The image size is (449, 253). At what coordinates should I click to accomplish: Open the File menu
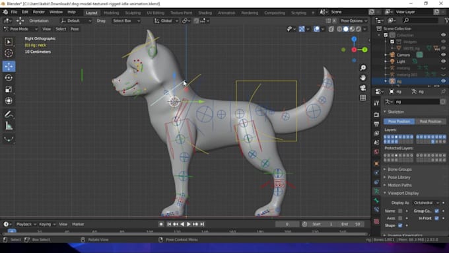tap(14, 12)
